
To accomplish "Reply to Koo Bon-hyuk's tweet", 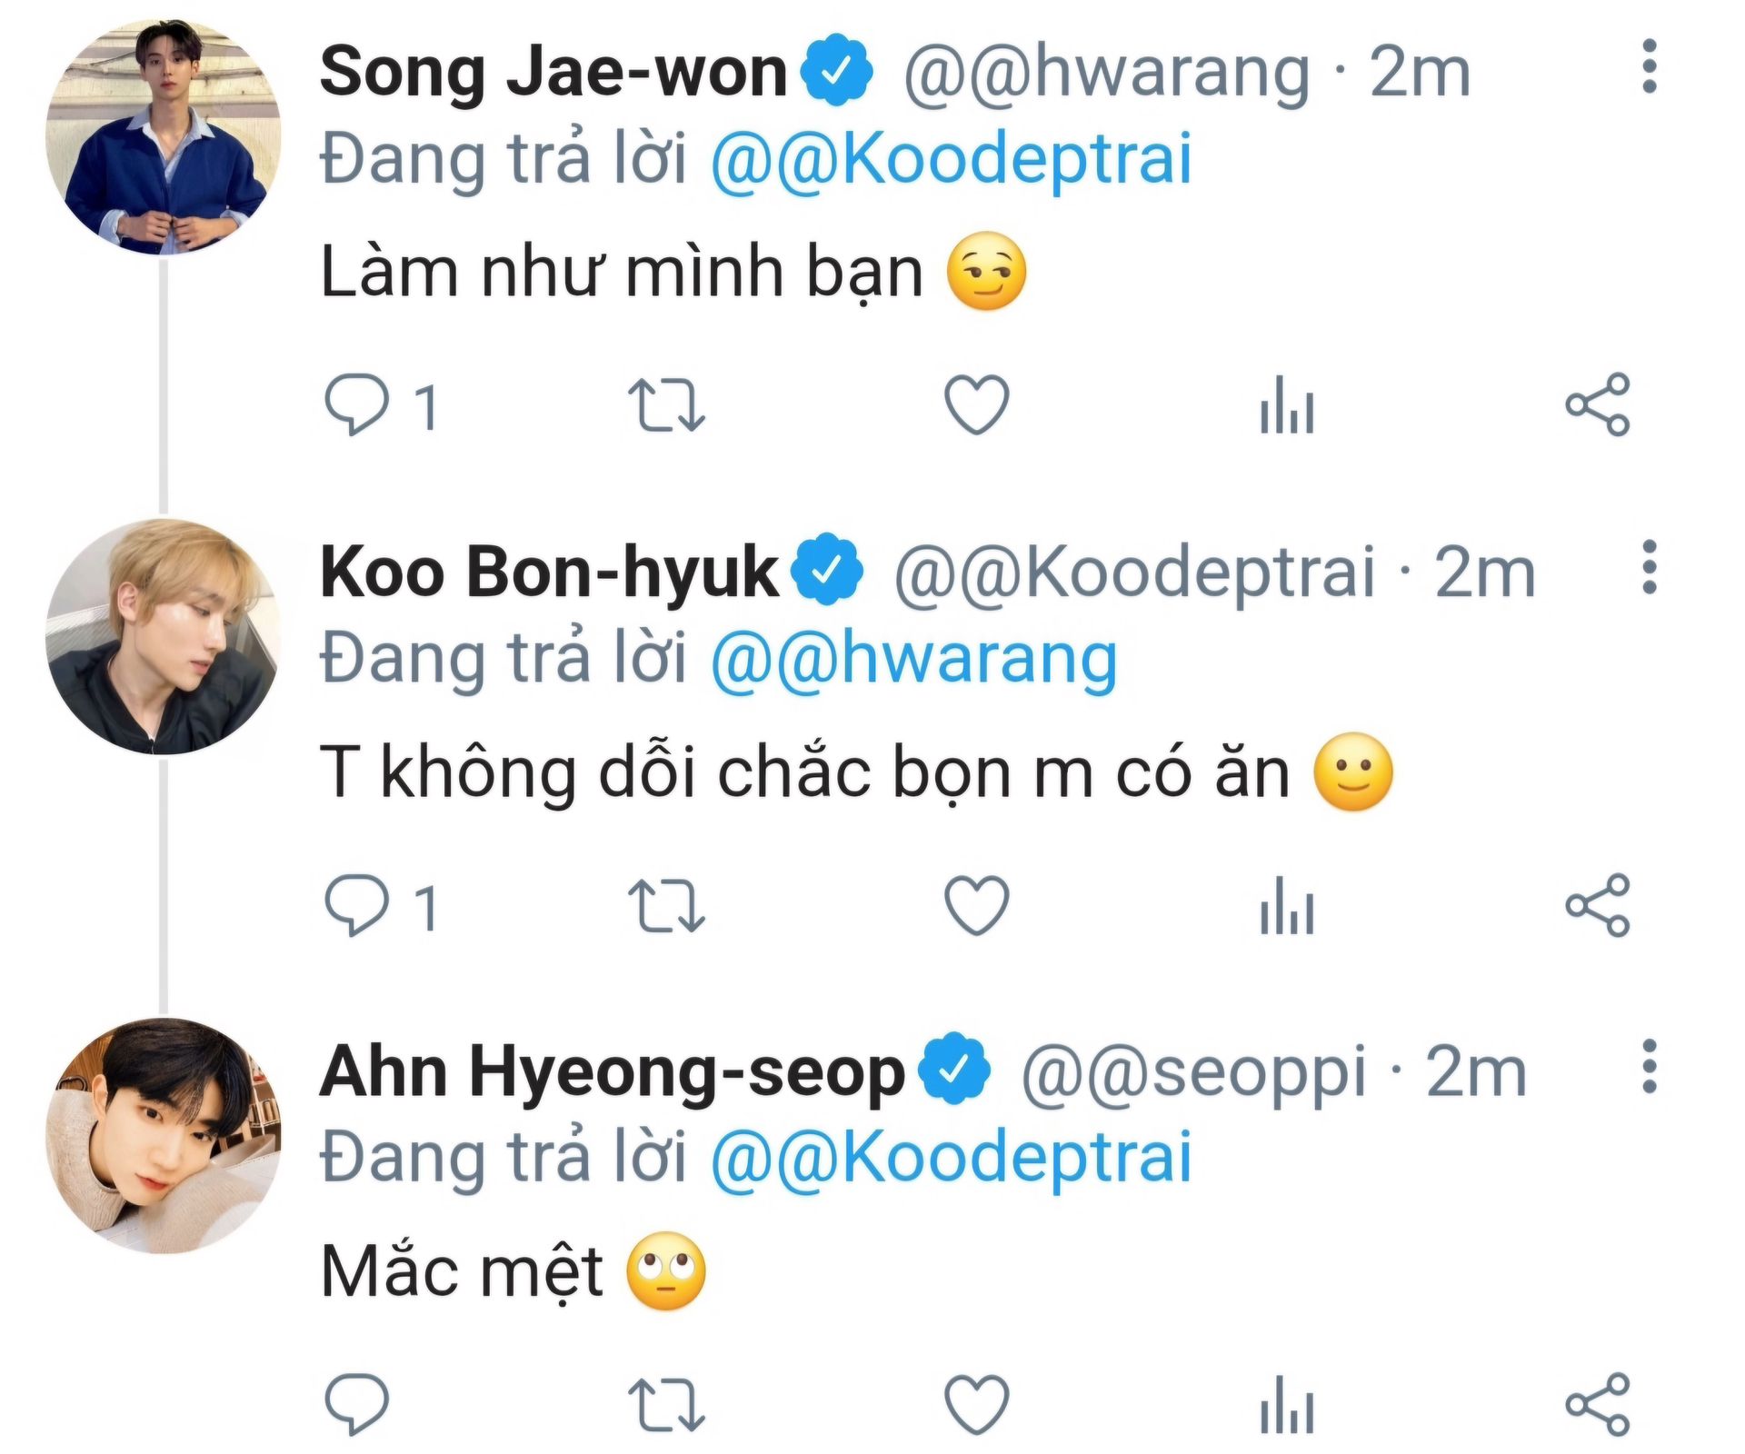I will tap(356, 905).
